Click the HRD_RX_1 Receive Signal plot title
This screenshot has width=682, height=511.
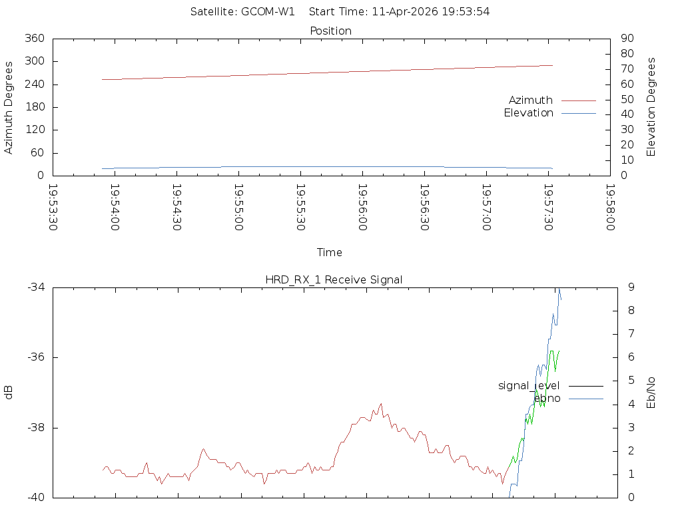pos(334,279)
